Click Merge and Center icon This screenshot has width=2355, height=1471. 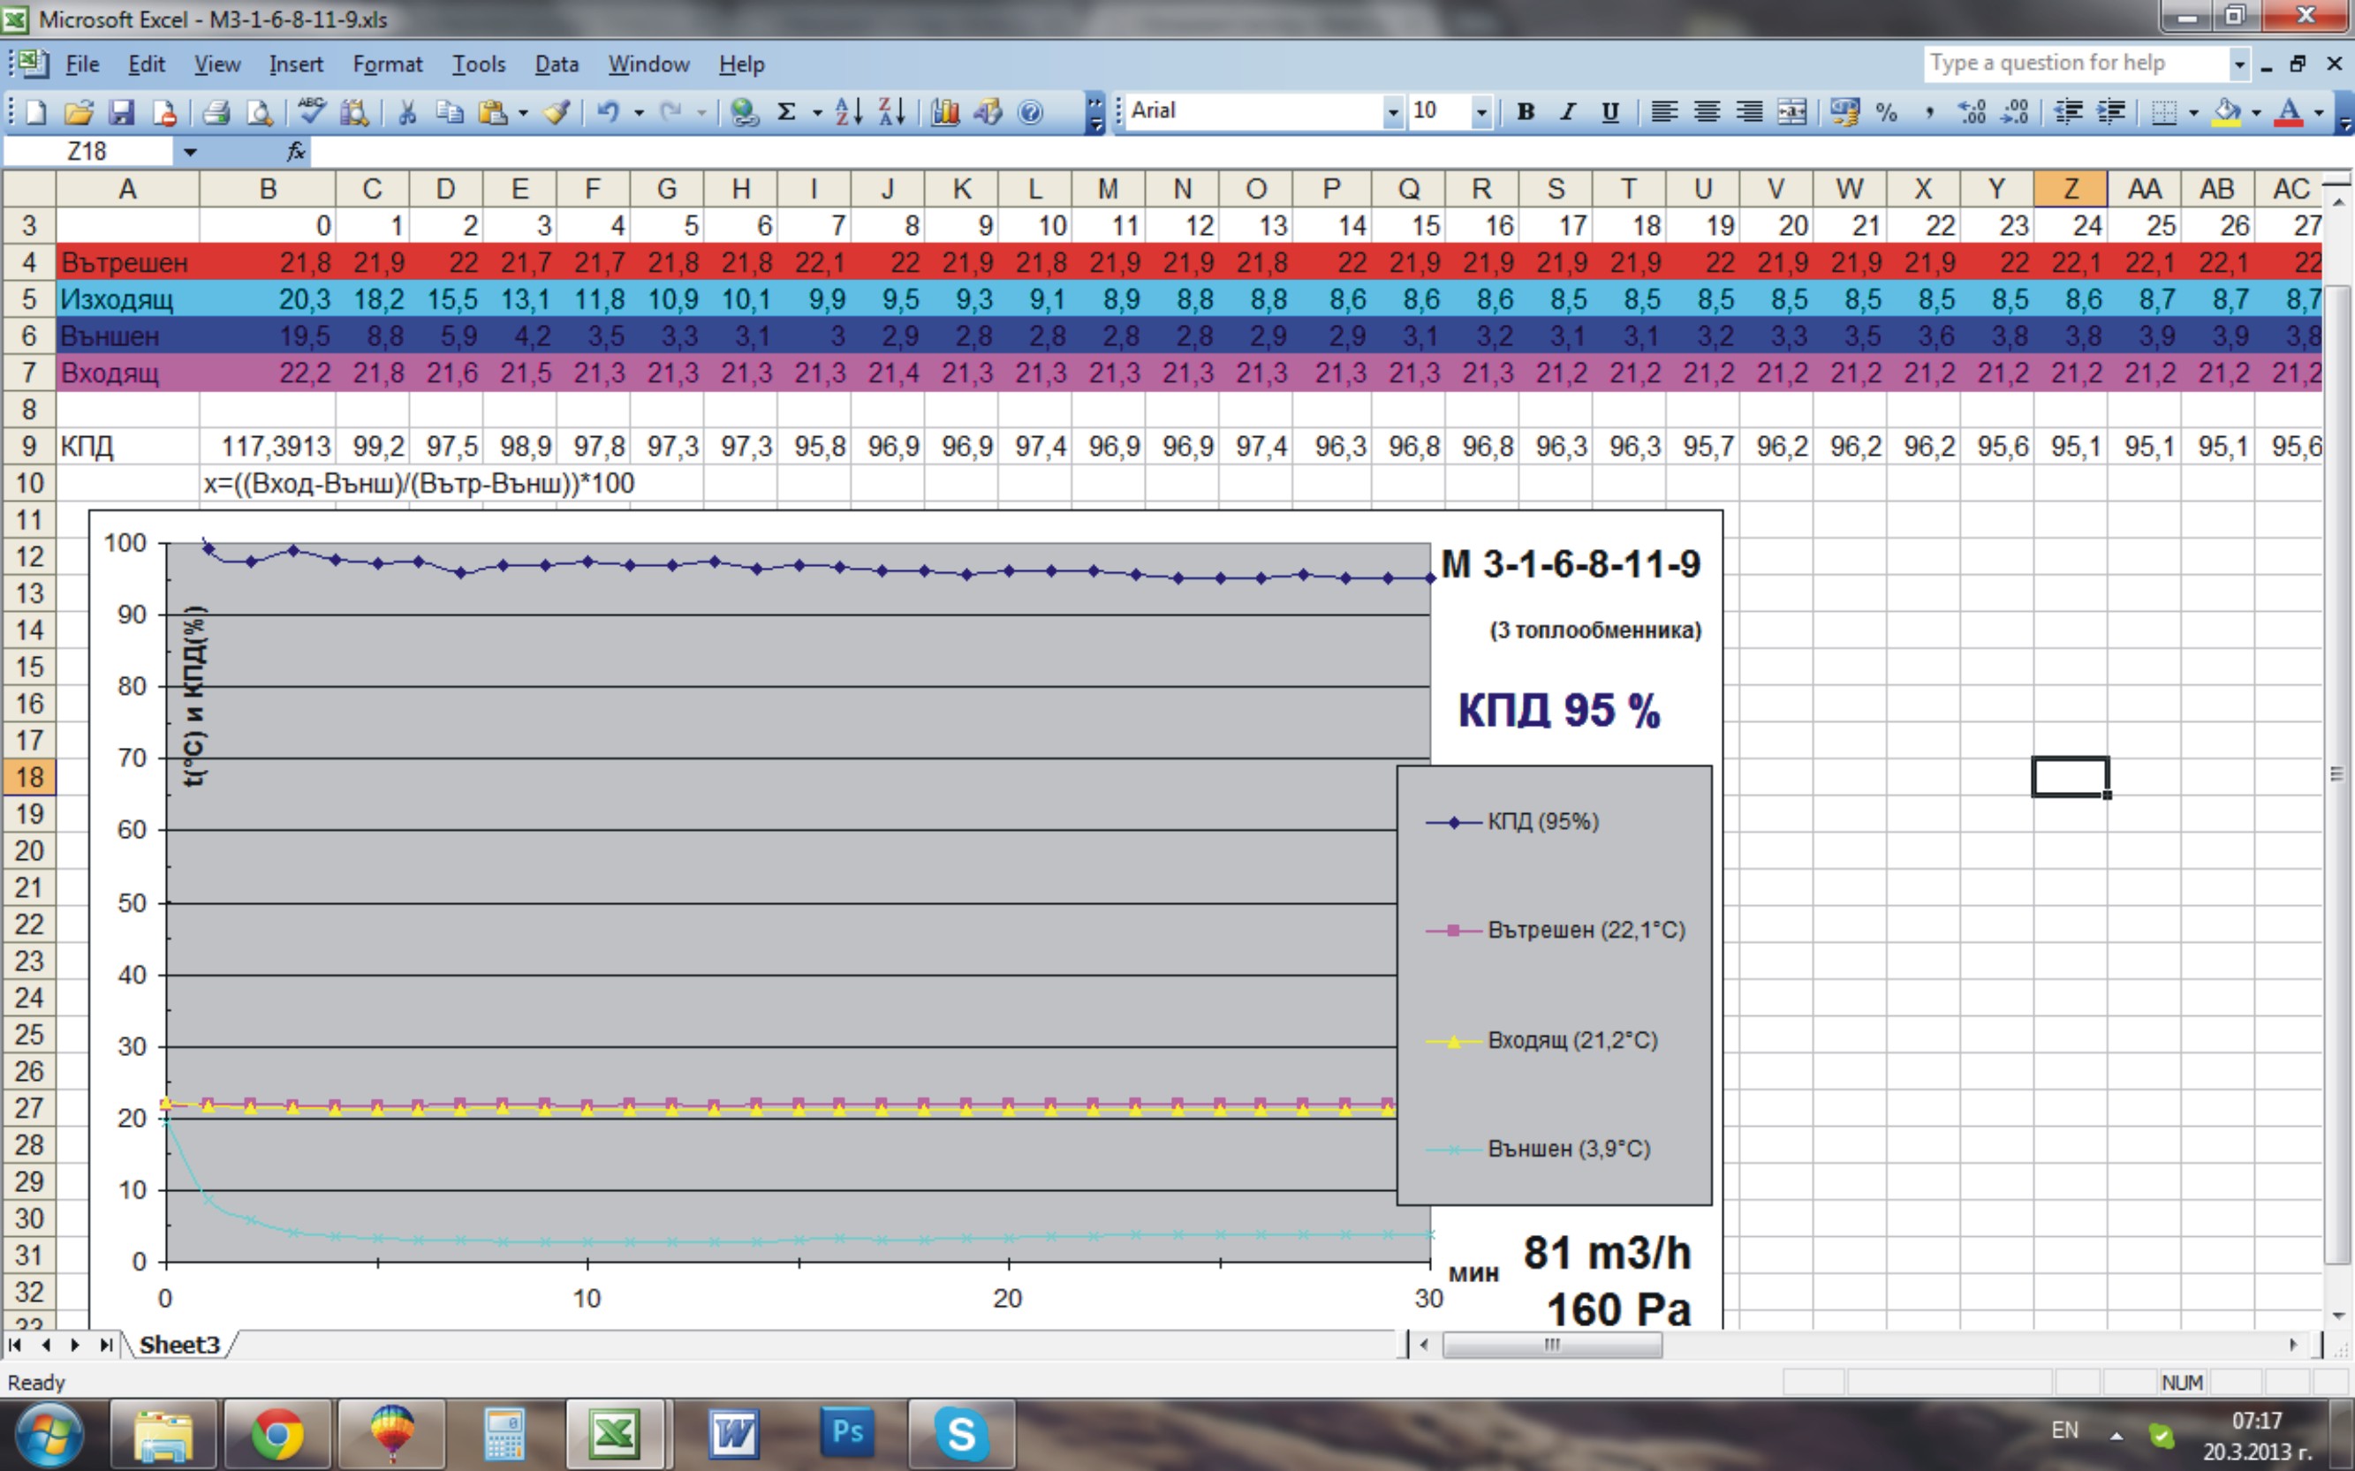tap(1791, 112)
